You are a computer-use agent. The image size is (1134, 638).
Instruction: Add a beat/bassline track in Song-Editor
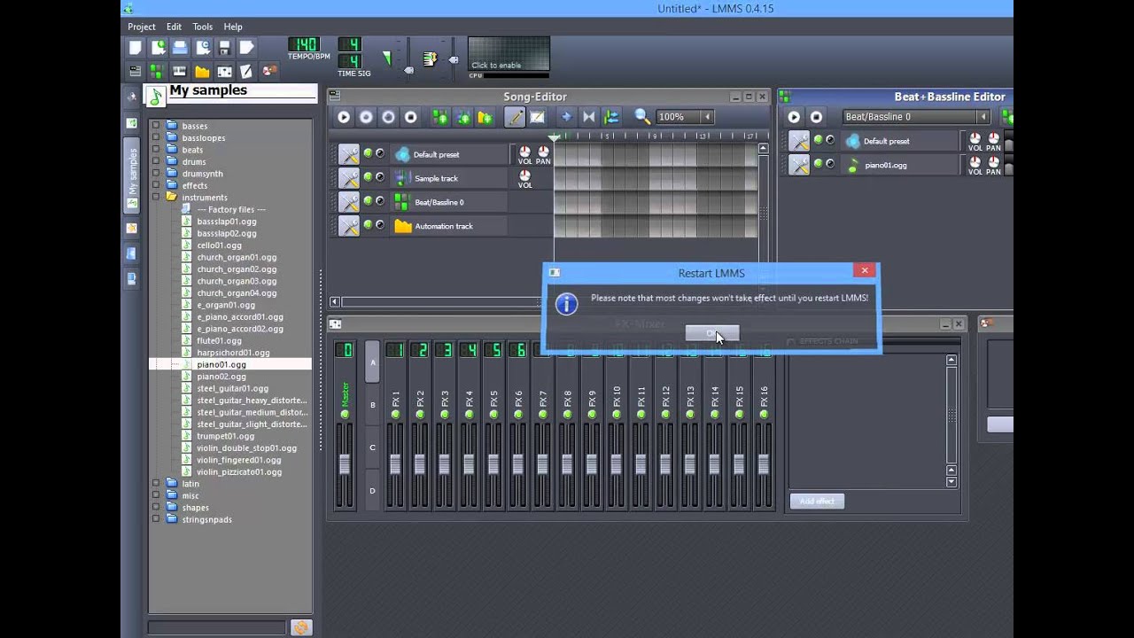point(440,117)
